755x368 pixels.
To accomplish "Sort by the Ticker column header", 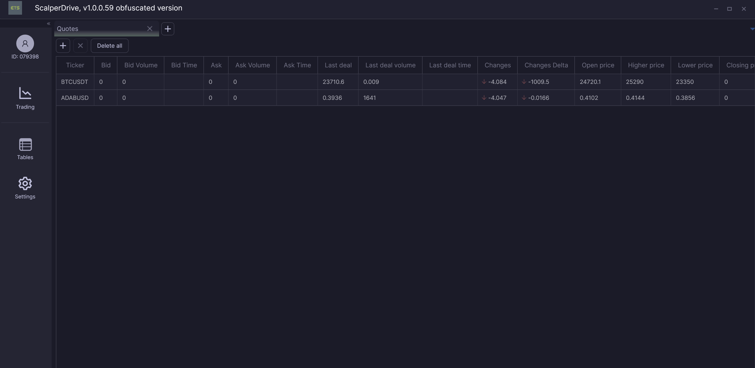I will tap(75, 65).
